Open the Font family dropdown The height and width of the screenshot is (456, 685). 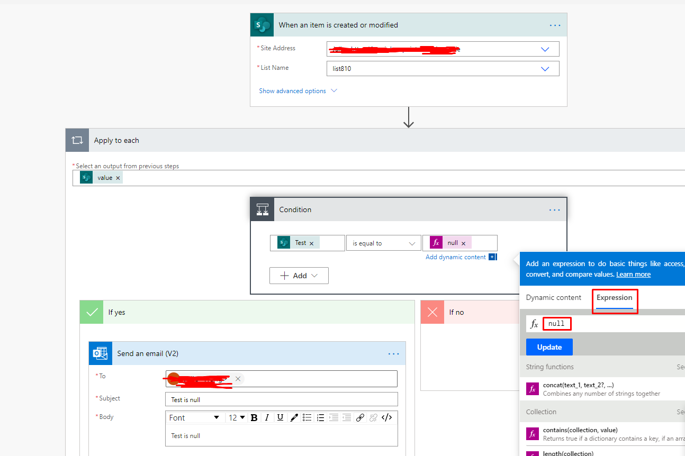point(194,417)
